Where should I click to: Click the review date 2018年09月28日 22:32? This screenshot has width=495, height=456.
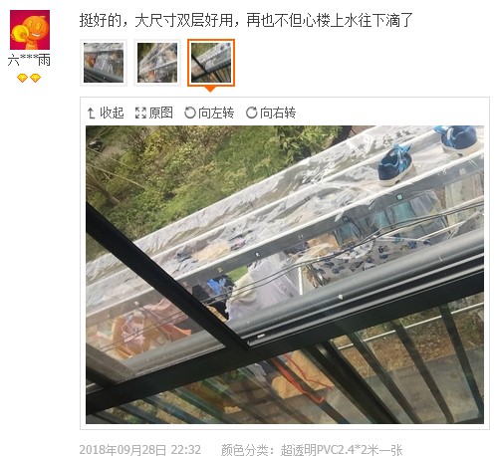click(140, 450)
